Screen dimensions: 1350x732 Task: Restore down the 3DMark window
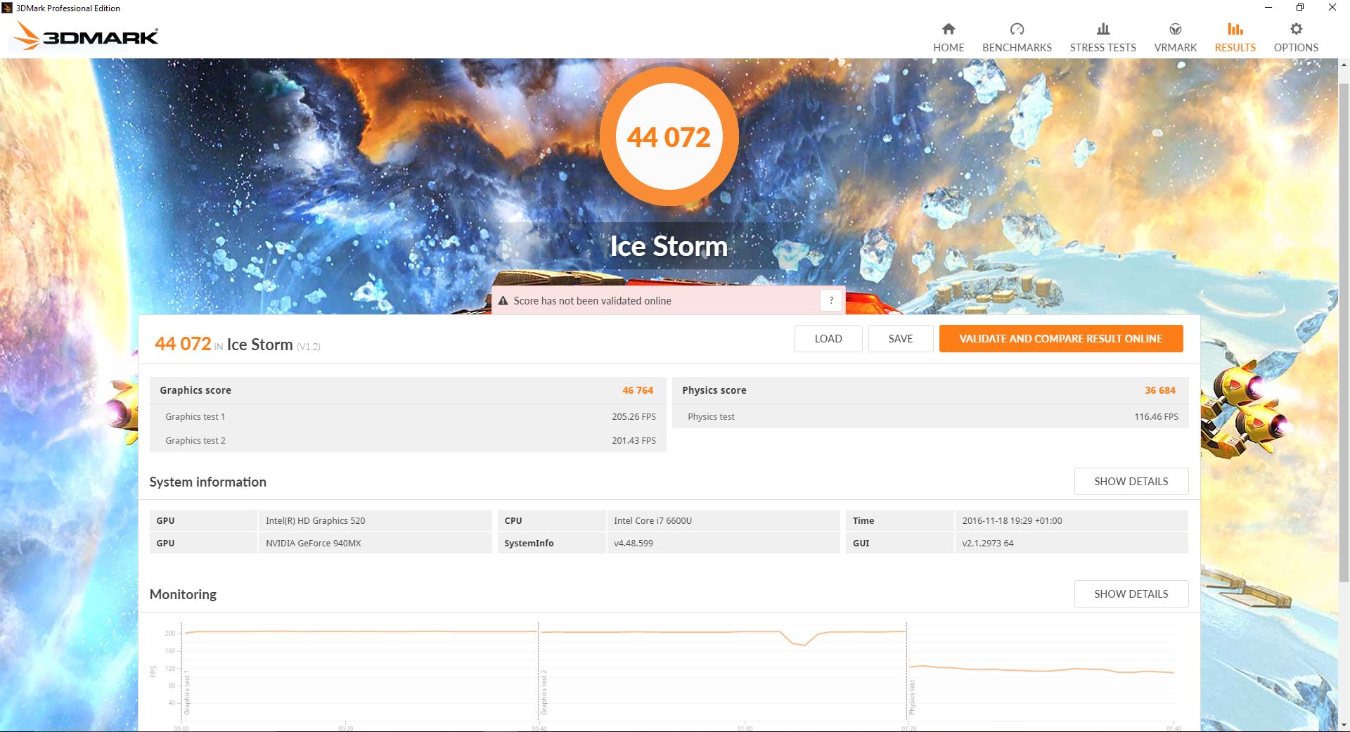(1300, 8)
